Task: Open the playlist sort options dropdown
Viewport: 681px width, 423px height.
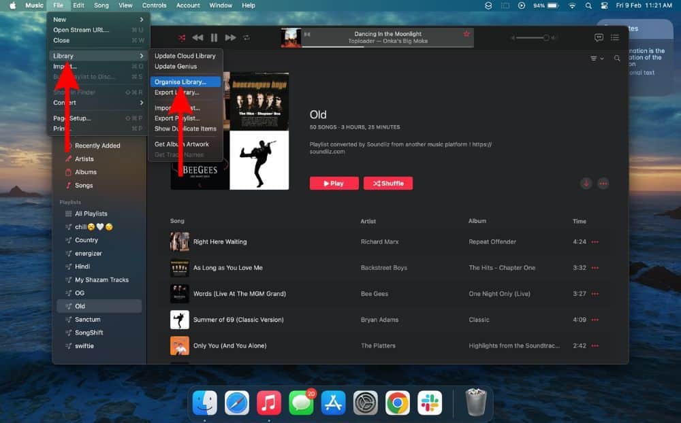Action: click(597, 59)
